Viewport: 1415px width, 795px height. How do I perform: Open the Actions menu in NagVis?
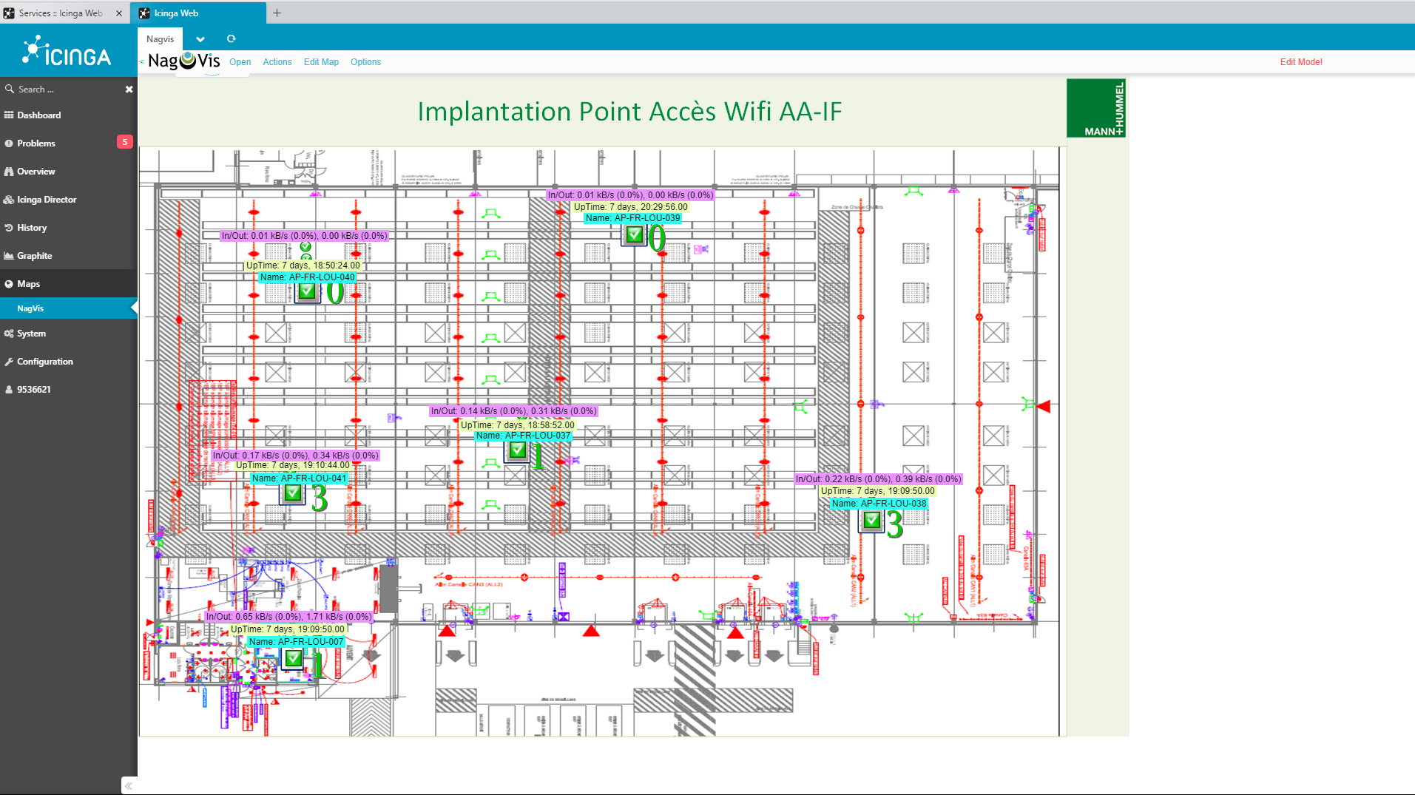277,62
